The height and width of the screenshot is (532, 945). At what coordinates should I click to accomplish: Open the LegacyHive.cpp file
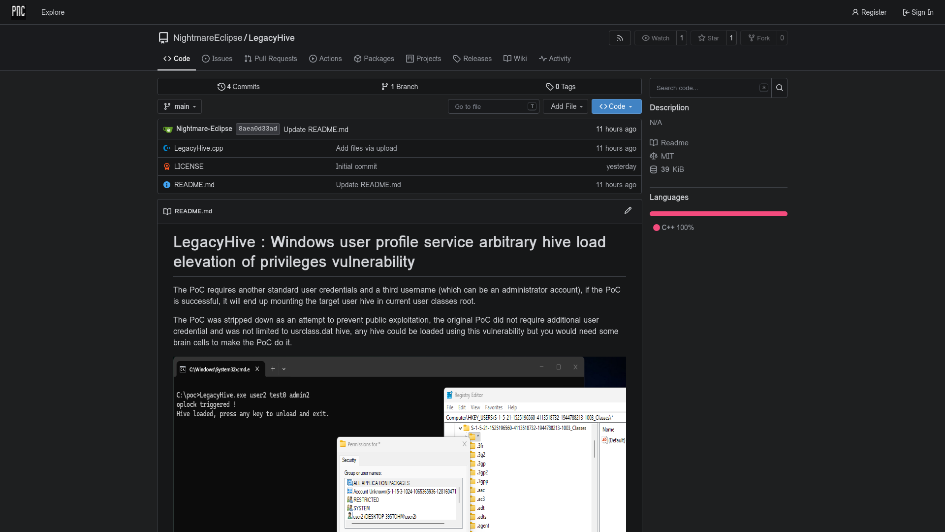pyautogui.click(x=198, y=148)
